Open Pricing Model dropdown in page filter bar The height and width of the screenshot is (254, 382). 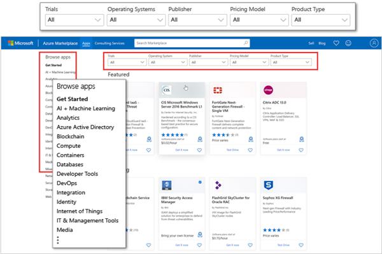(249, 62)
